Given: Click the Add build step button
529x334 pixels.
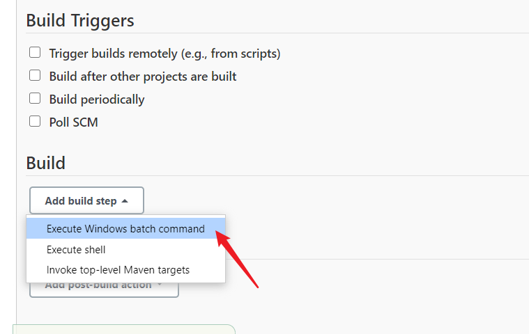Looking at the screenshot, I should 86,200.
